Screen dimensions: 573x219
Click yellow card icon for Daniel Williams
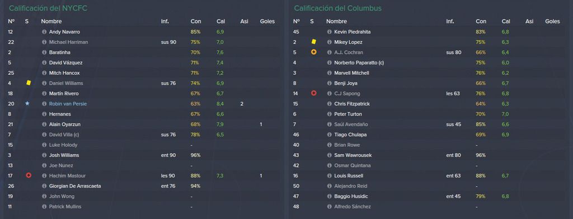pyautogui.click(x=29, y=83)
